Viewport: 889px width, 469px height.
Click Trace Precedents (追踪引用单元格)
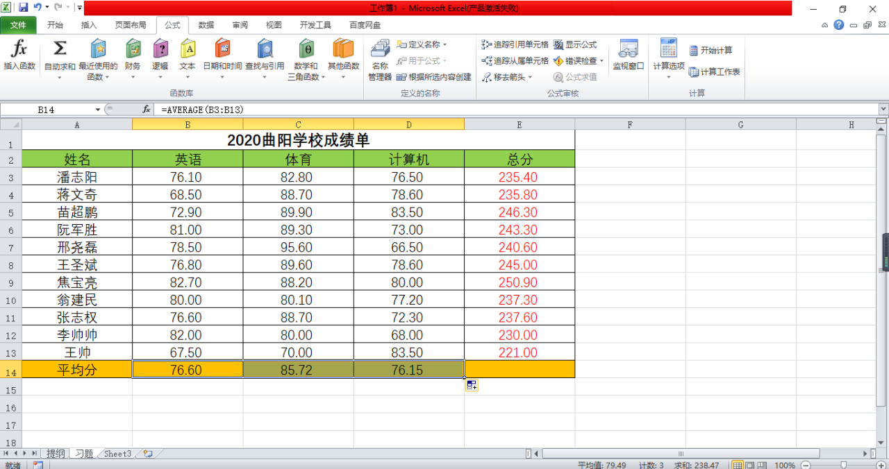[515, 44]
